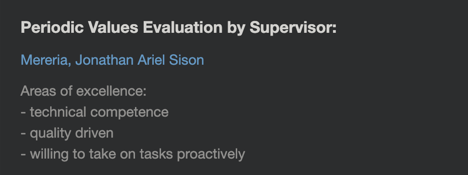Click the word 'Jonathan' in the name link
468x175 pixels.
tap(104, 60)
